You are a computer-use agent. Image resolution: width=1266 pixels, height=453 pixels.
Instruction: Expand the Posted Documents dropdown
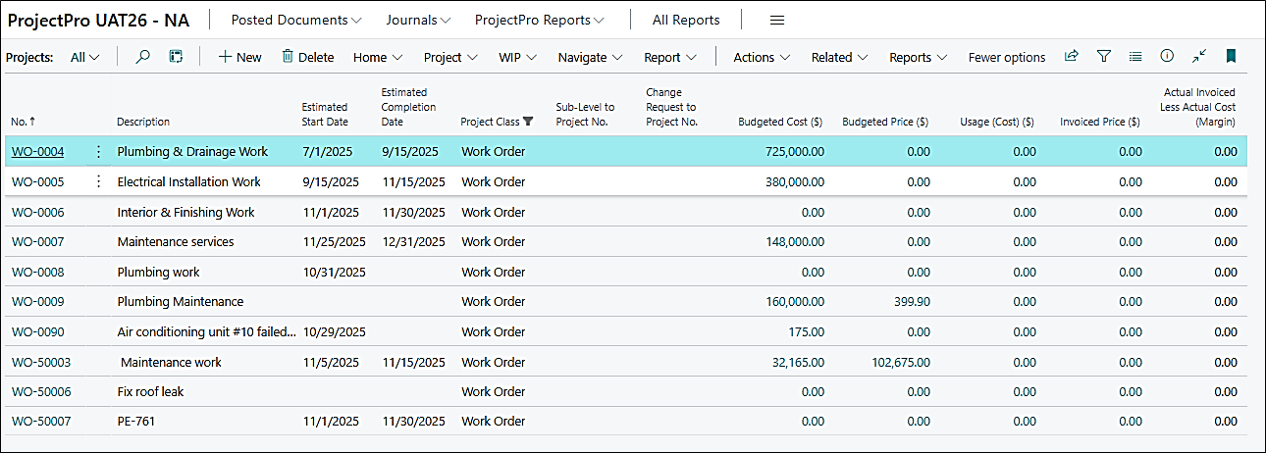(x=295, y=21)
